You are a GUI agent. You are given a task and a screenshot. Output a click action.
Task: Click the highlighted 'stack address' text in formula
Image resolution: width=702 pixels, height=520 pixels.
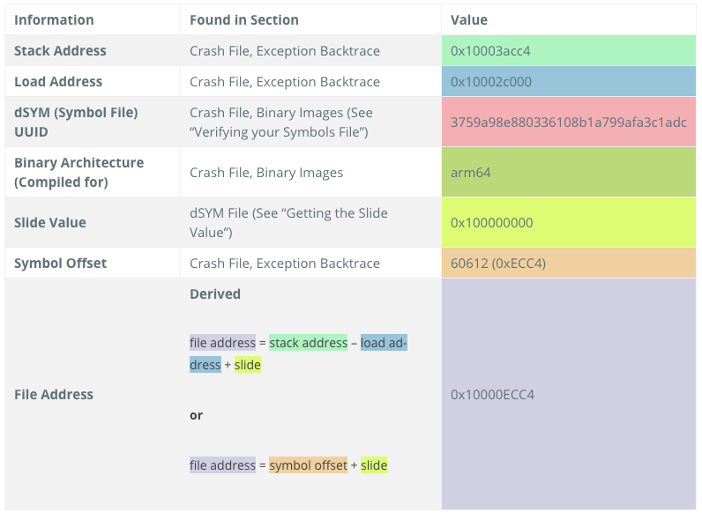(x=308, y=343)
